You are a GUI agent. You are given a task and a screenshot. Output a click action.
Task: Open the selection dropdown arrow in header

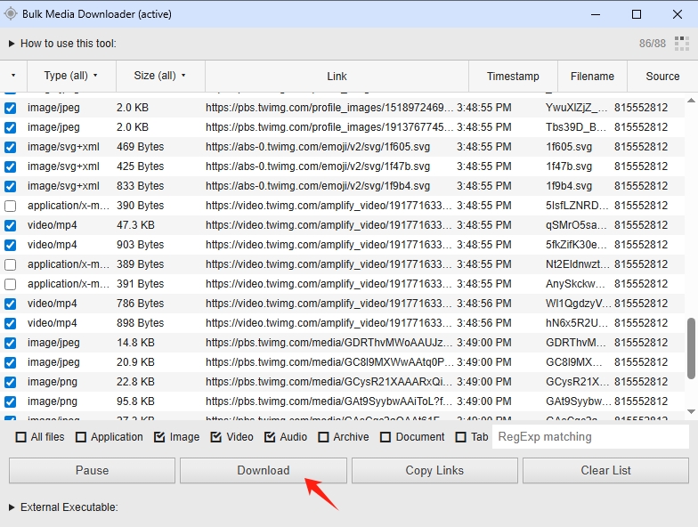13,76
